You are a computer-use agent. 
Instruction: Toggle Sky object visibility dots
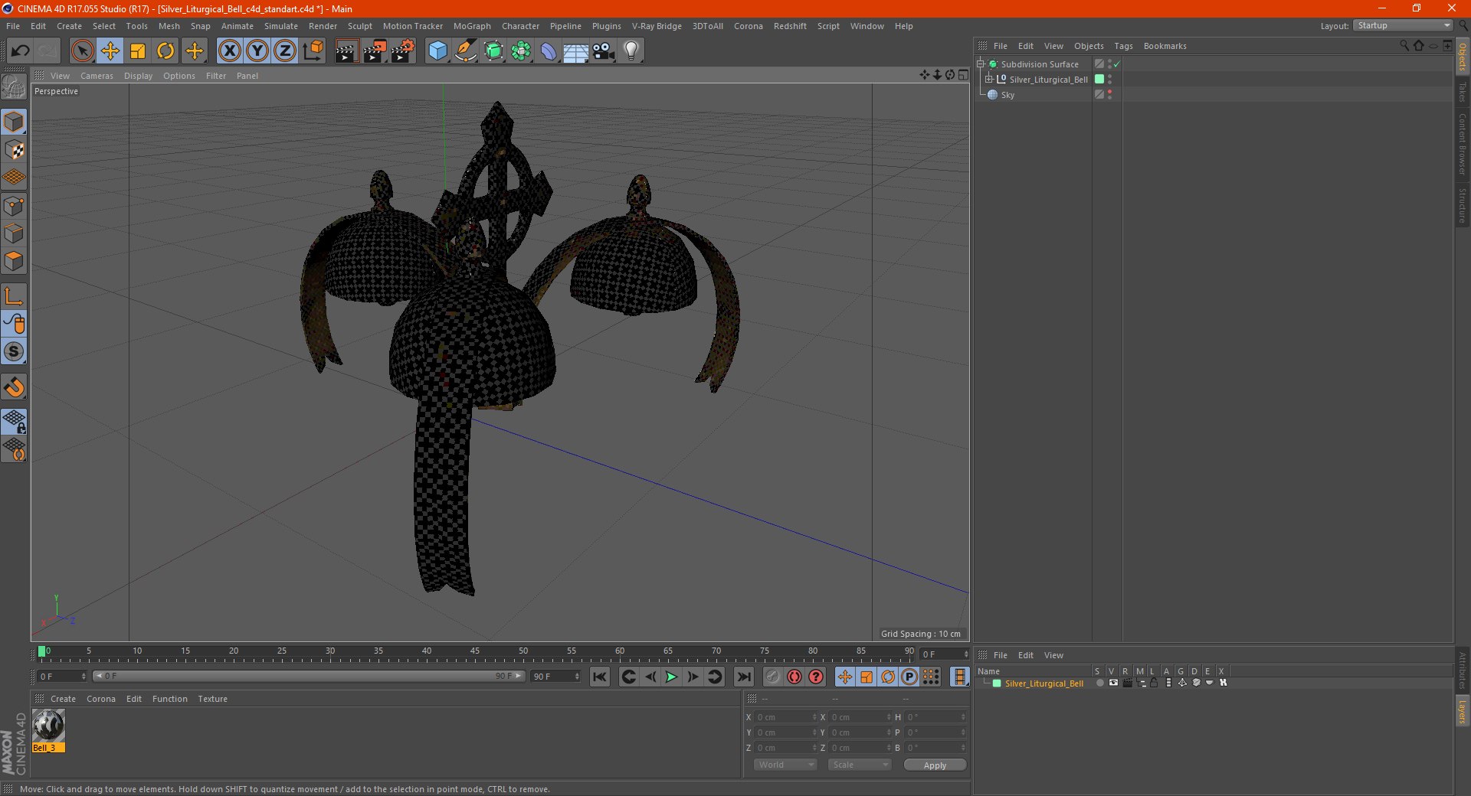pos(1109,95)
